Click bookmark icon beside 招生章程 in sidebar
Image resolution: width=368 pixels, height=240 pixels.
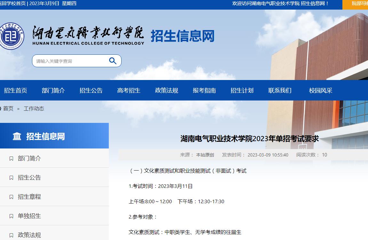[x=11, y=197]
